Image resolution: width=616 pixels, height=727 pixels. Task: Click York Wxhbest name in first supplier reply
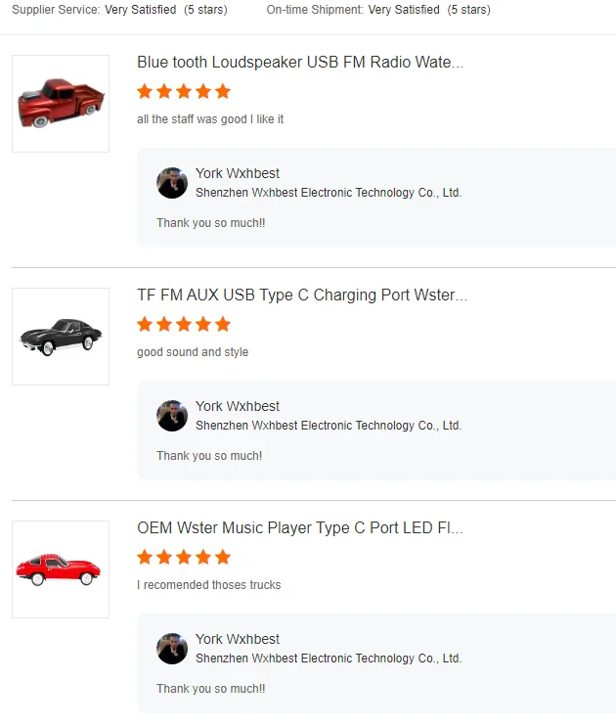pyautogui.click(x=238, y=173)
